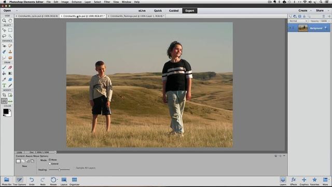Screen dimensions: 332x187
Task: Select the Move tool
Action: [x=4, y=30]
